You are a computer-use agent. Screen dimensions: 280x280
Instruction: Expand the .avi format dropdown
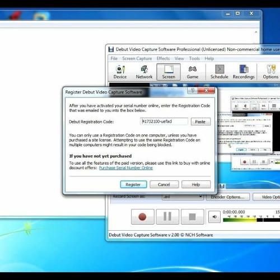[x=183, y=197]
